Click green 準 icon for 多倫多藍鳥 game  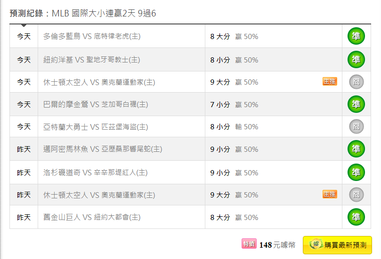356,36
